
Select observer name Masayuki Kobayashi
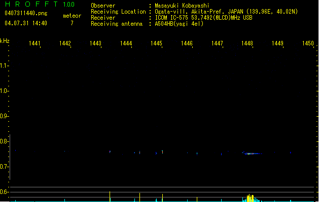click(x=182, y=6)
